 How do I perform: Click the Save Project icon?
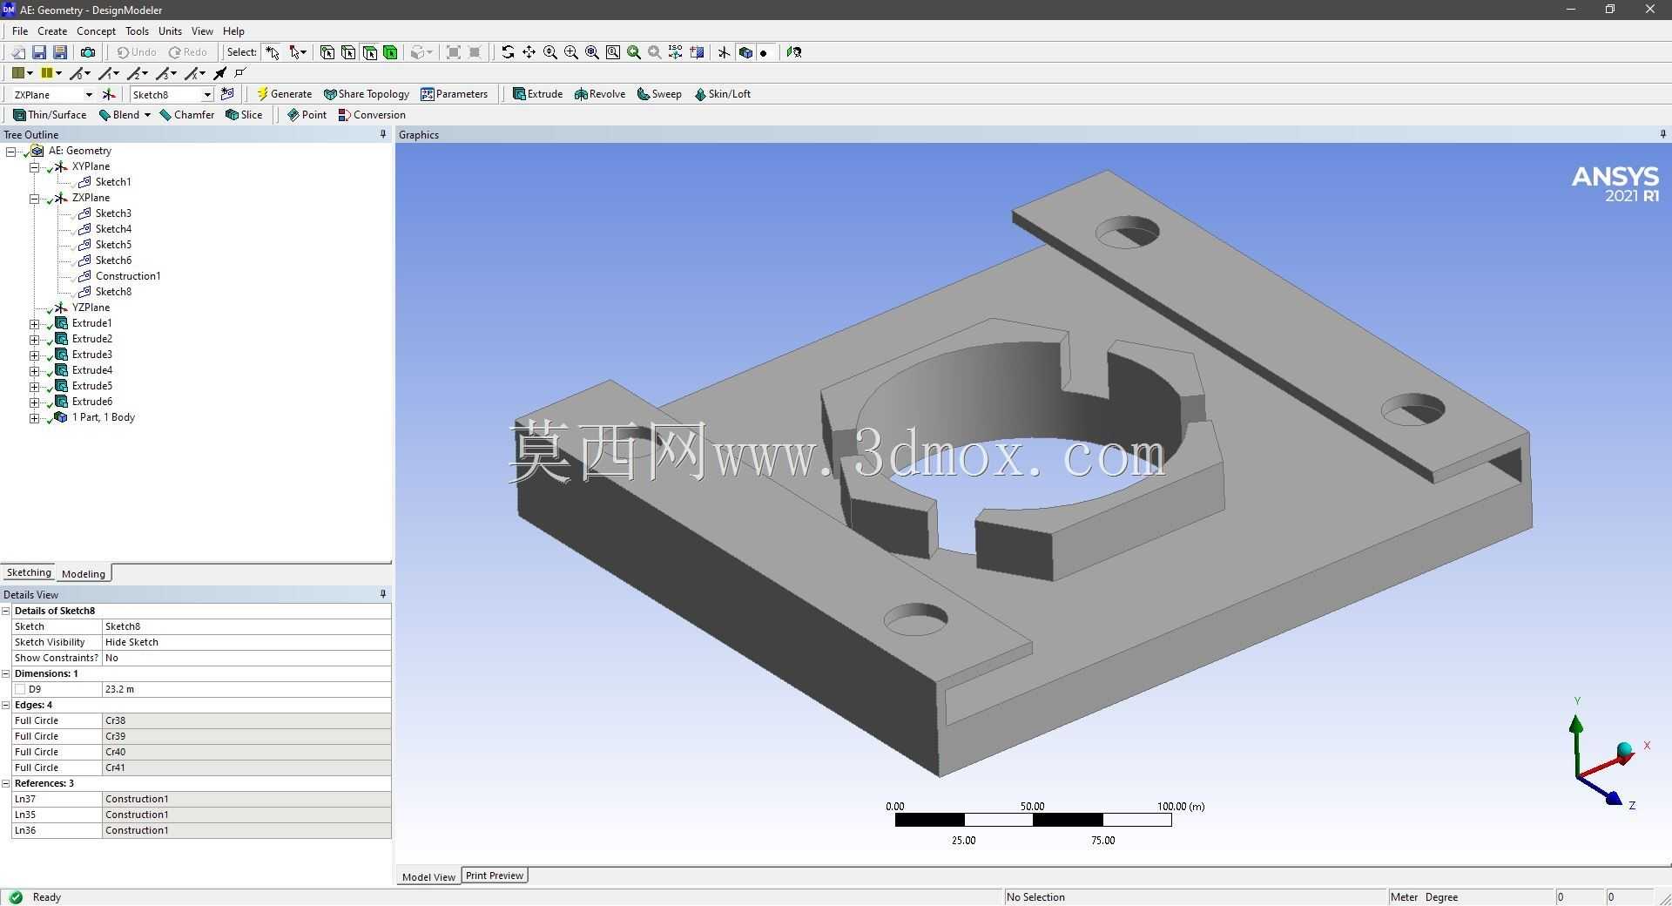tap(39, 52)
